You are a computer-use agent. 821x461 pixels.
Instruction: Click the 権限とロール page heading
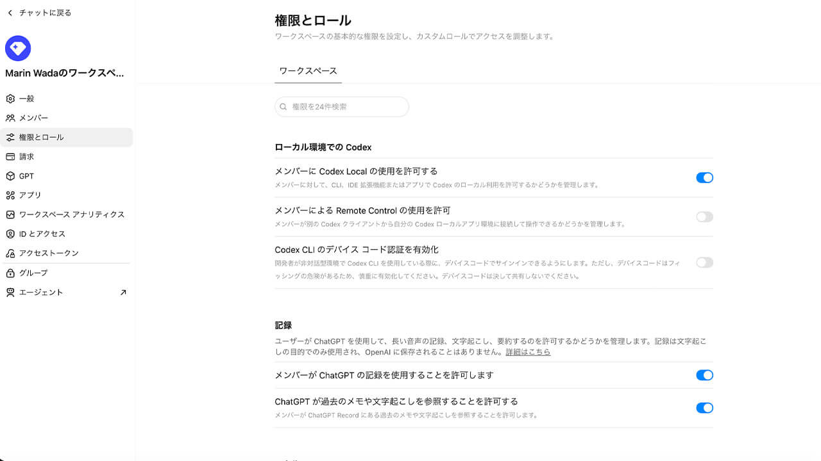pos(313,20)
